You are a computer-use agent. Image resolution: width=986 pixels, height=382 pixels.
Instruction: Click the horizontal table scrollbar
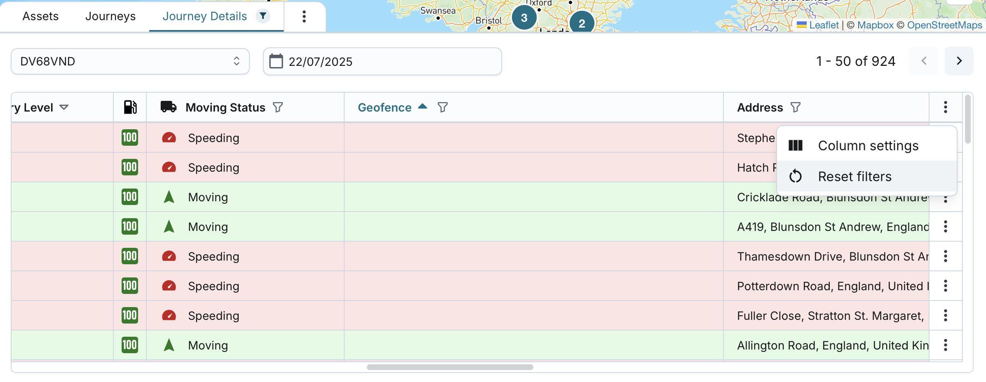tap(450, 367)
